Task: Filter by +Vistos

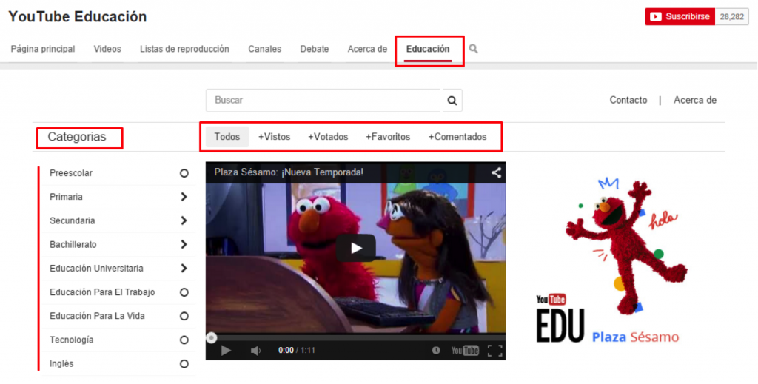Action: tap(274, 137)
